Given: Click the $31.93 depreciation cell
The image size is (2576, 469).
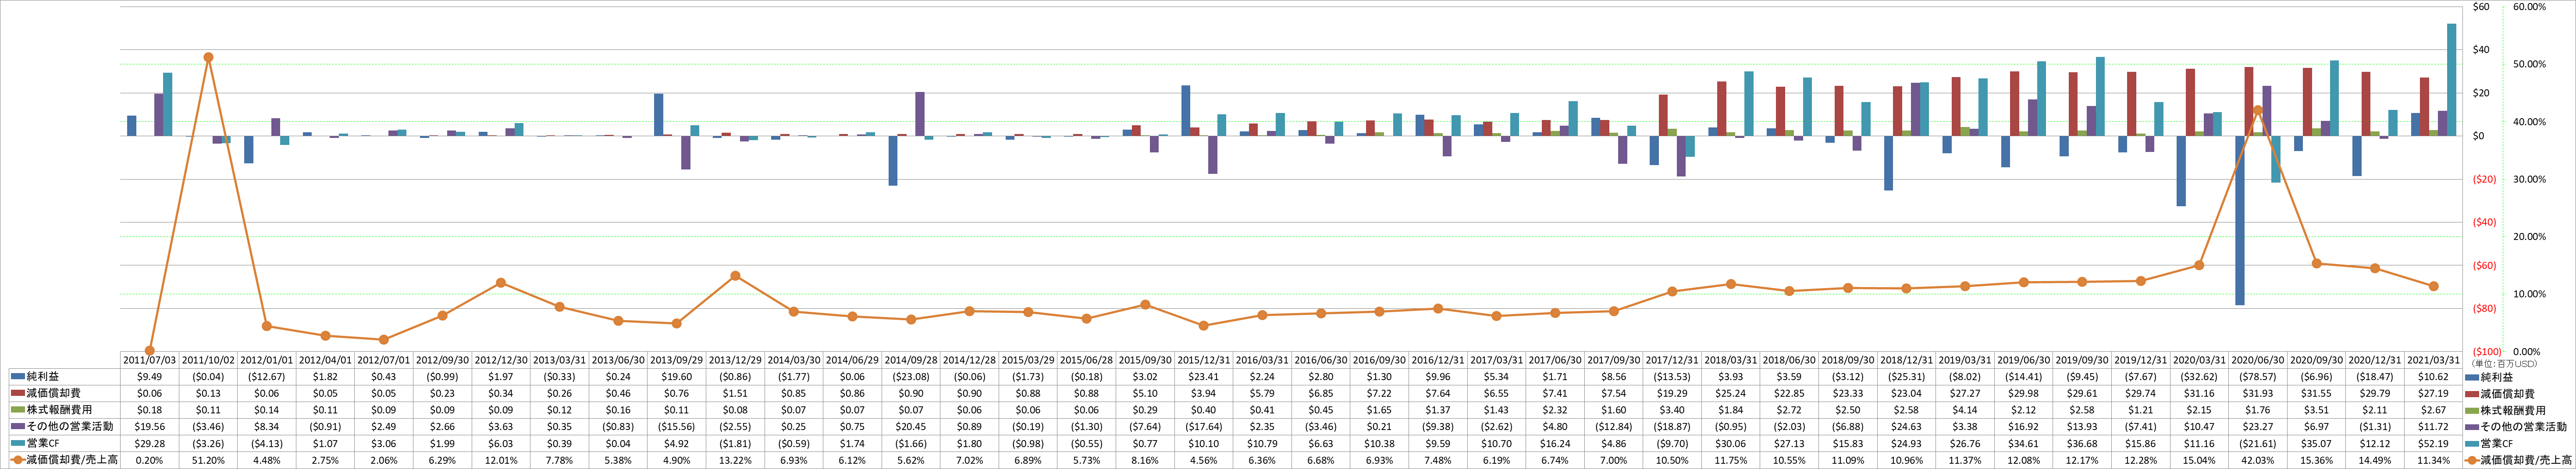Looking at the screenshot, I should 2258,394.
